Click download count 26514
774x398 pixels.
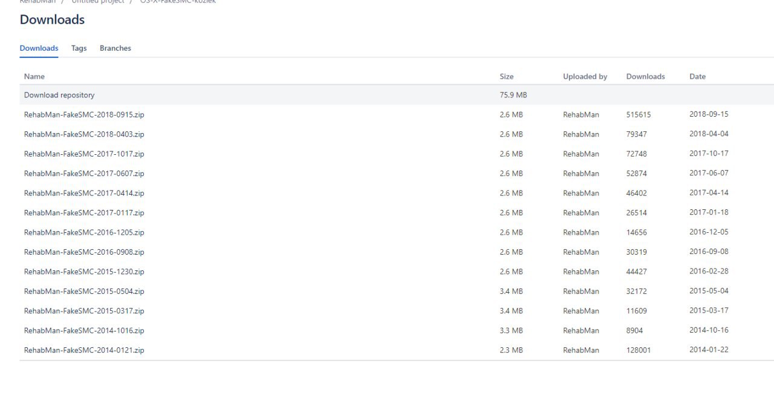[637, 213]
